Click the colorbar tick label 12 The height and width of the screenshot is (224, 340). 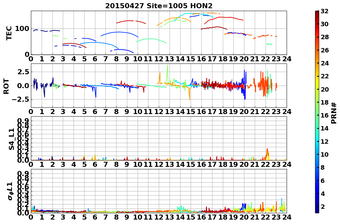325,141
